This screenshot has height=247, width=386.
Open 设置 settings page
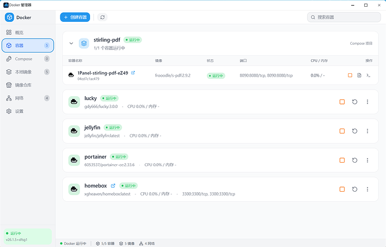(x=27, y=111)
